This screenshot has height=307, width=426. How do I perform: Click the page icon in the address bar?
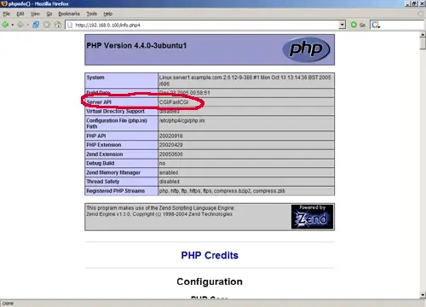[x=70, y=25]
